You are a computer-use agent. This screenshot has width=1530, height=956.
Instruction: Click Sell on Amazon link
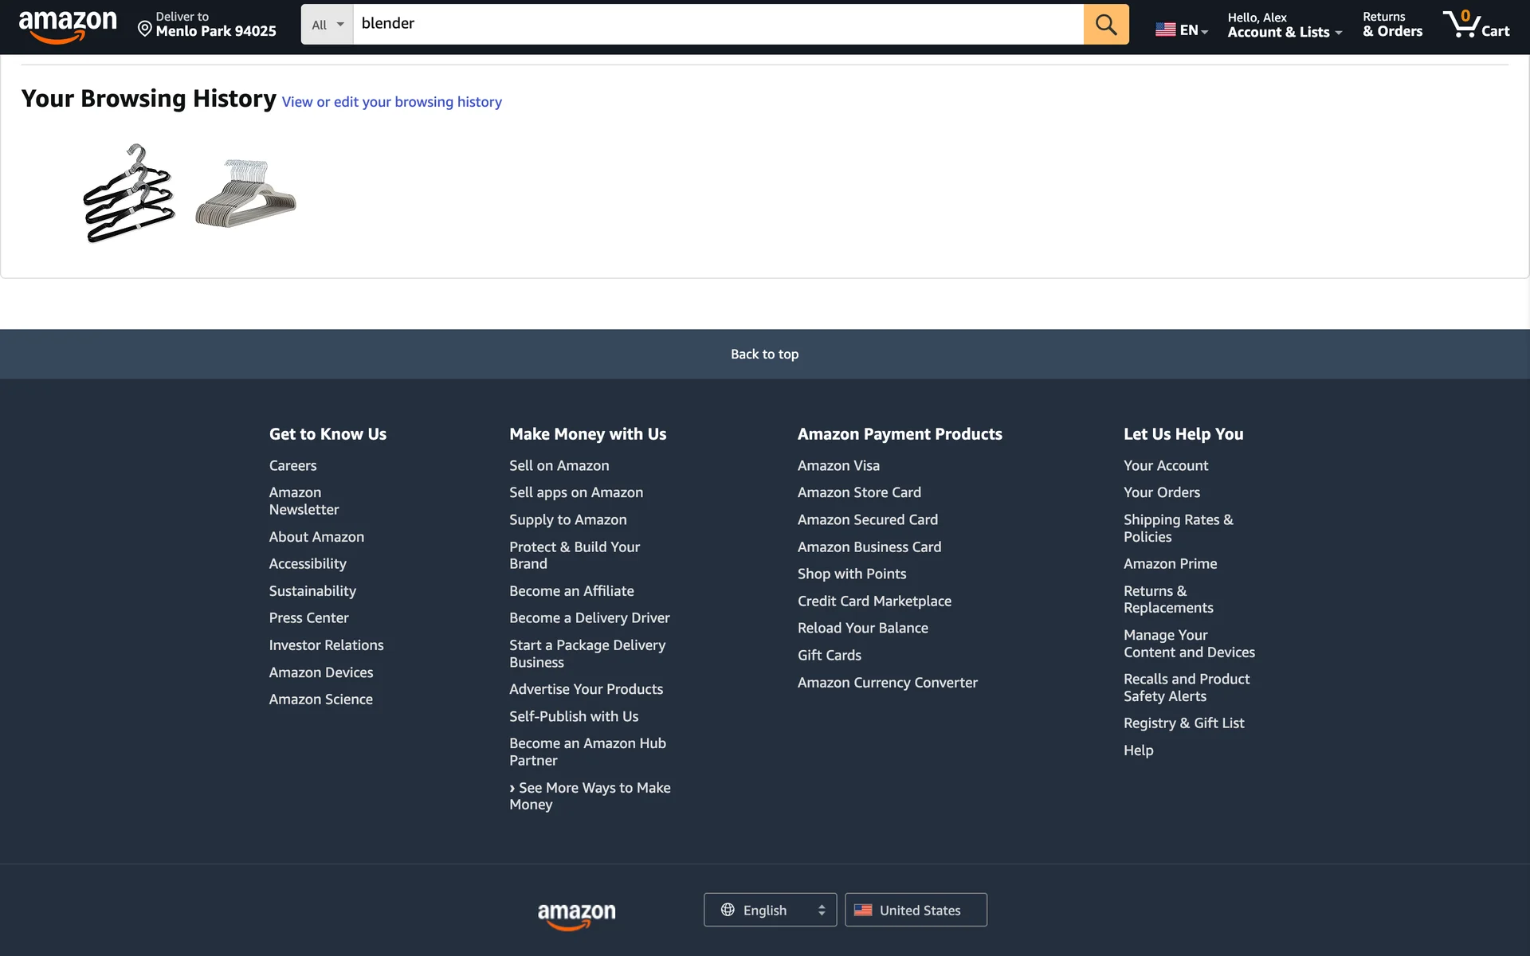(559, 465)
